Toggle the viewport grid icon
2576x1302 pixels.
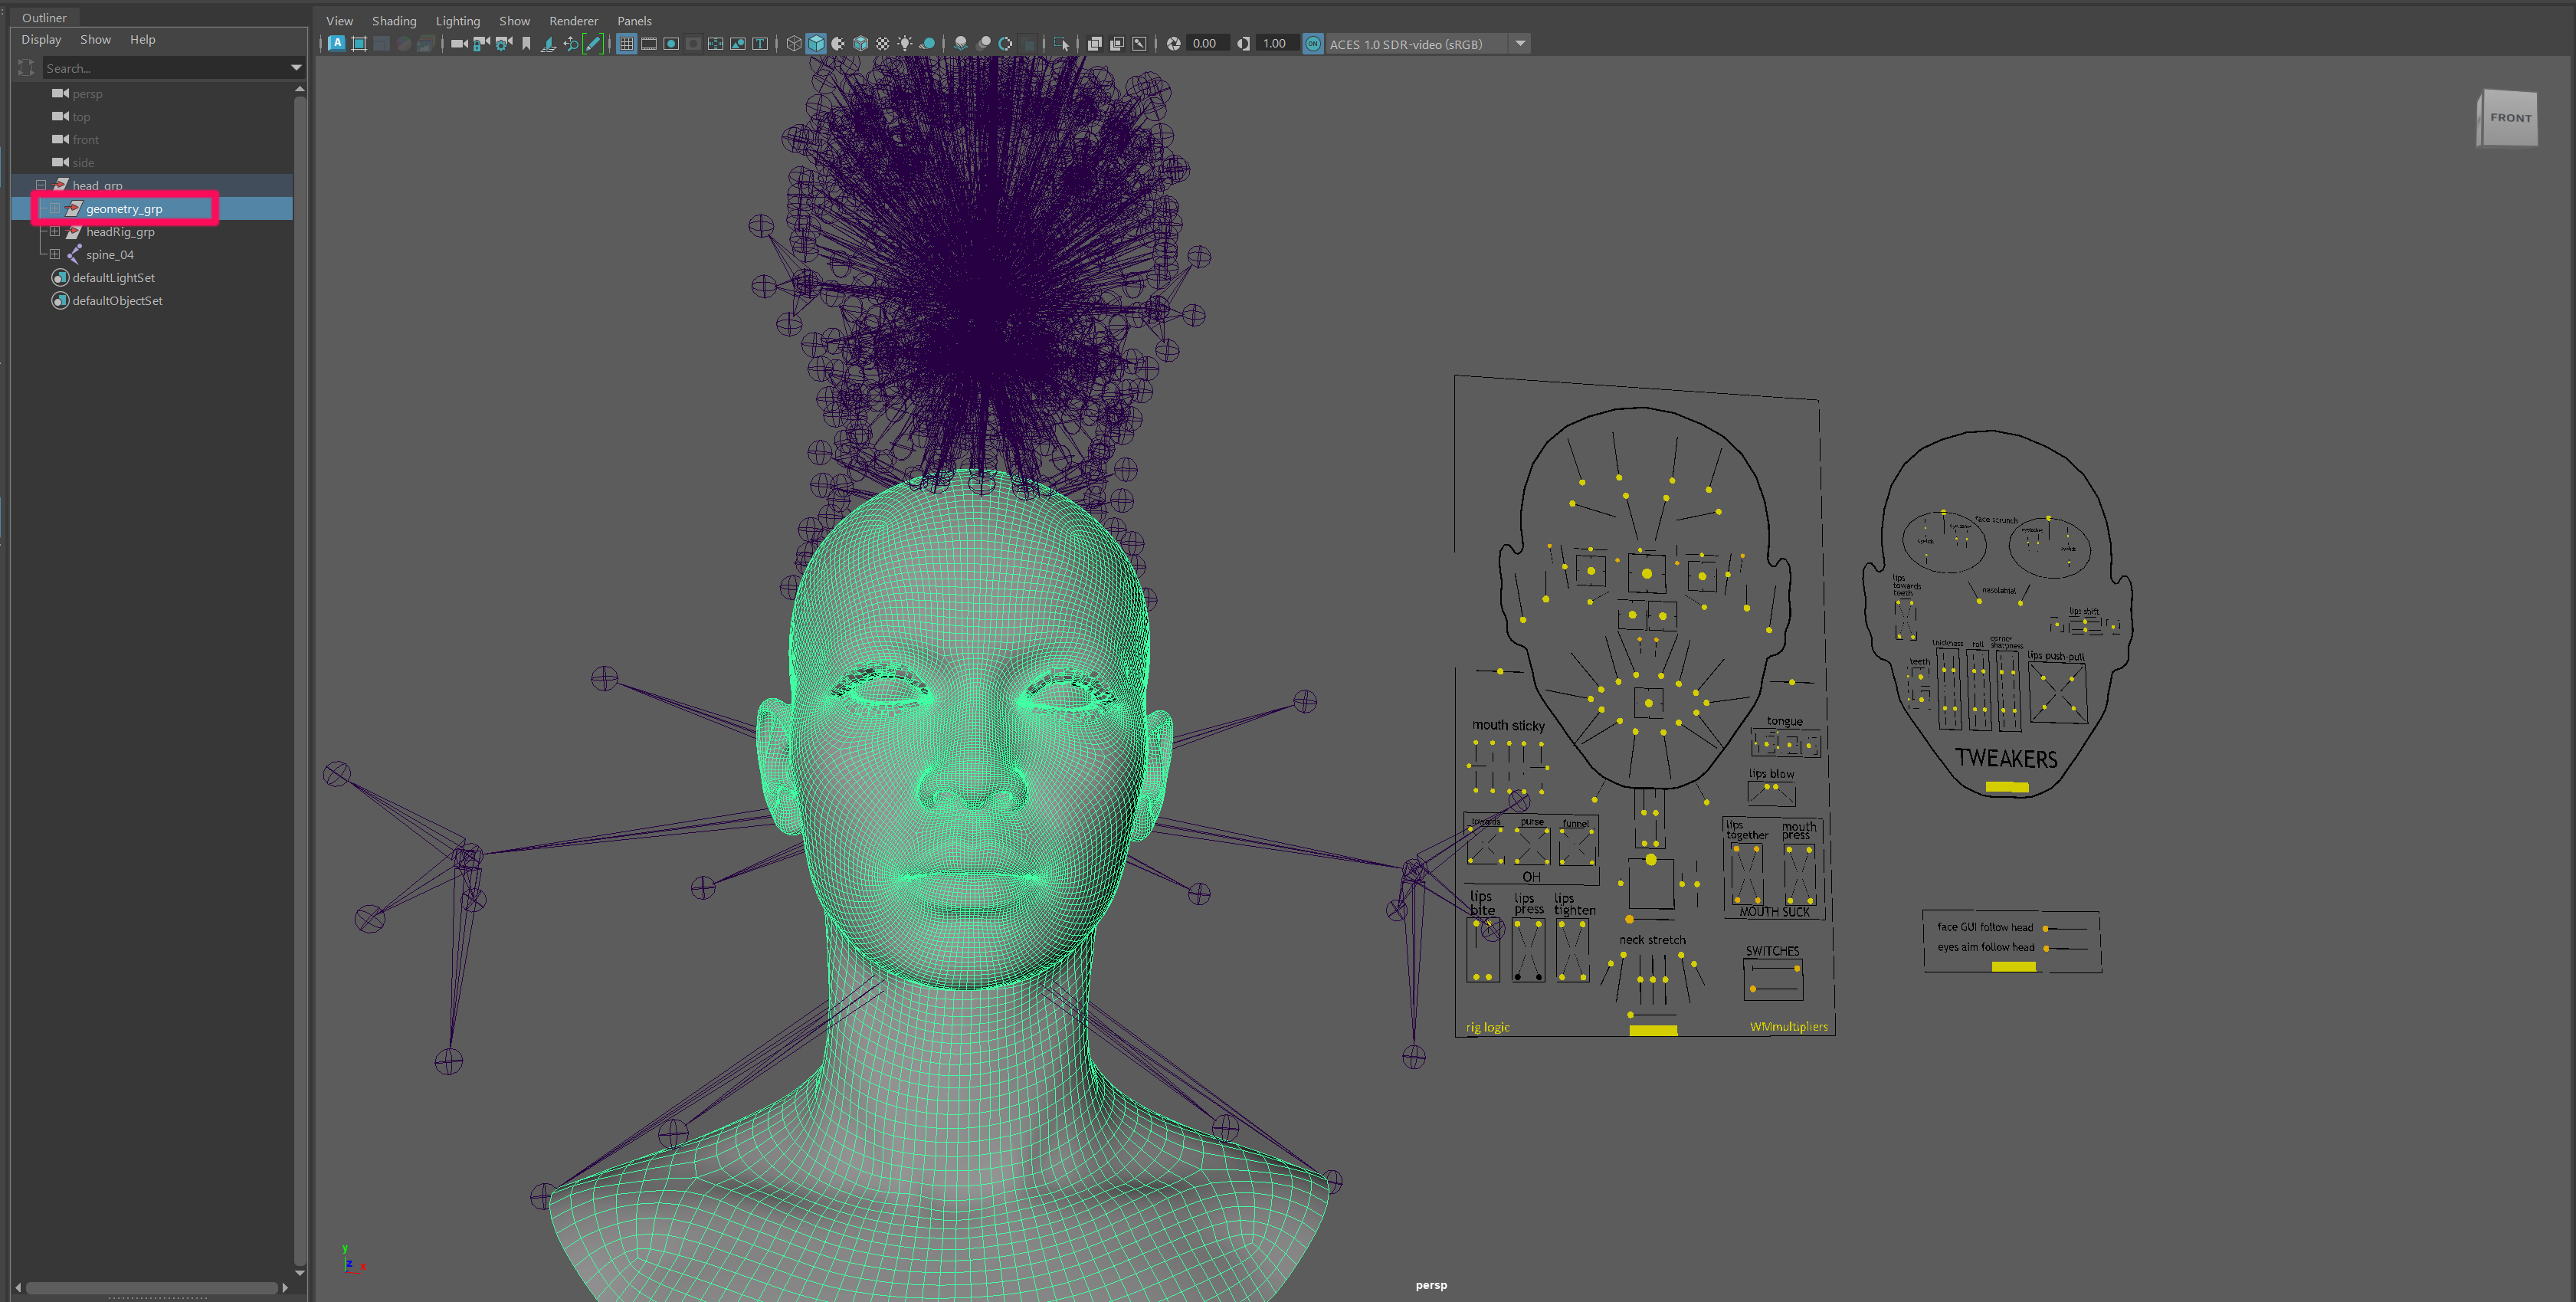[626, 44]
